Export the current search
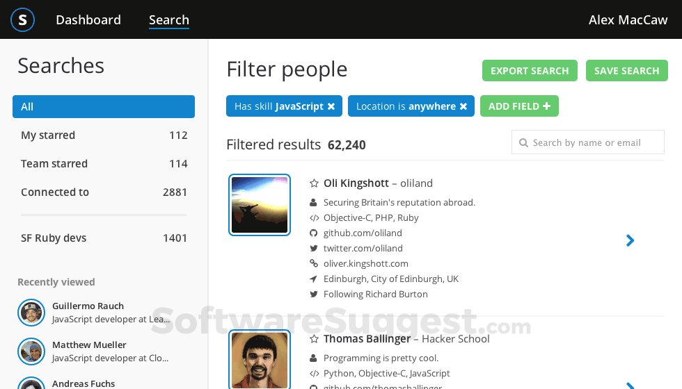 530,71
